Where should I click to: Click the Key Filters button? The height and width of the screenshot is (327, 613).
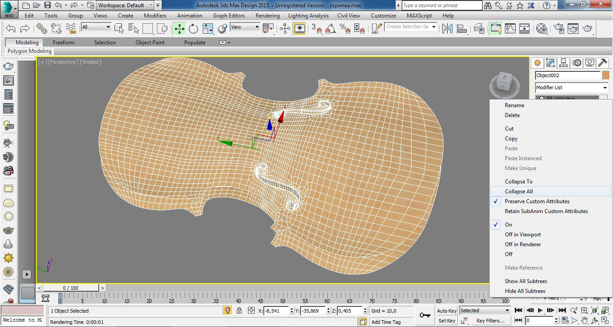(x=490, y=321)
